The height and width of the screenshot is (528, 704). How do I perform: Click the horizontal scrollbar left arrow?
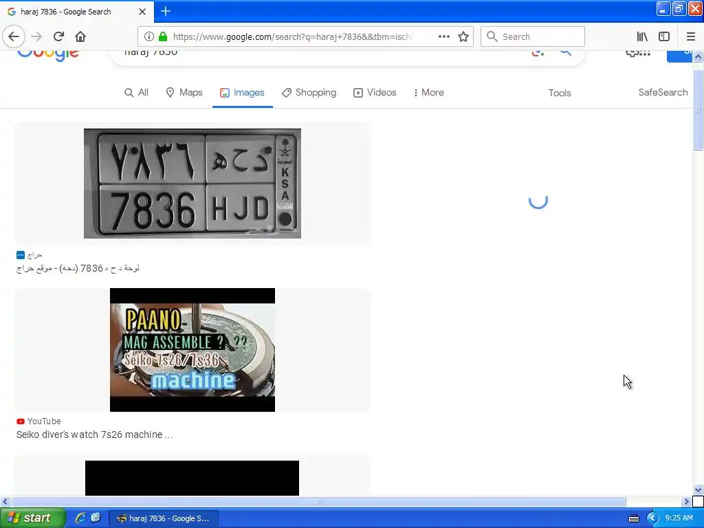pos(5,501)
